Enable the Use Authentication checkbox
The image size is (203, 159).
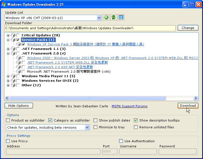121,141
